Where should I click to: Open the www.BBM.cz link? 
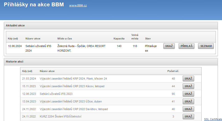(x=78, y=6)
